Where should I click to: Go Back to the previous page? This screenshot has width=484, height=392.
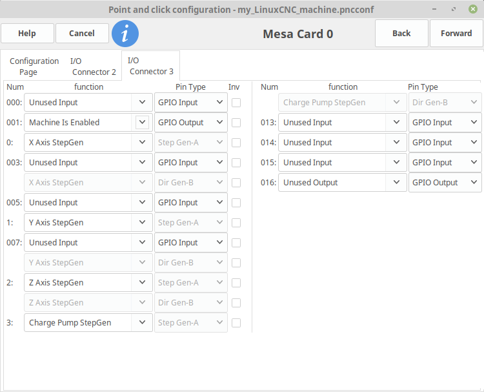click(401, 34)
